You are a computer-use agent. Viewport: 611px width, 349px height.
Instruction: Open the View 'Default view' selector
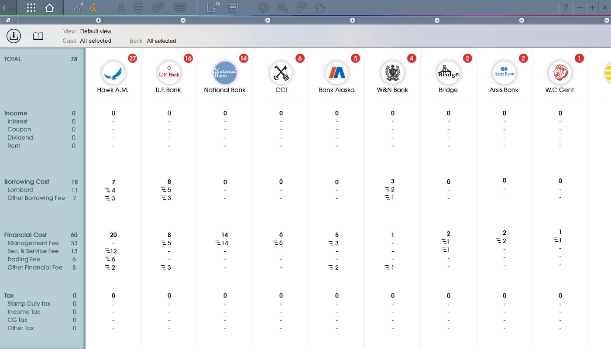click(x=96, y=31)
